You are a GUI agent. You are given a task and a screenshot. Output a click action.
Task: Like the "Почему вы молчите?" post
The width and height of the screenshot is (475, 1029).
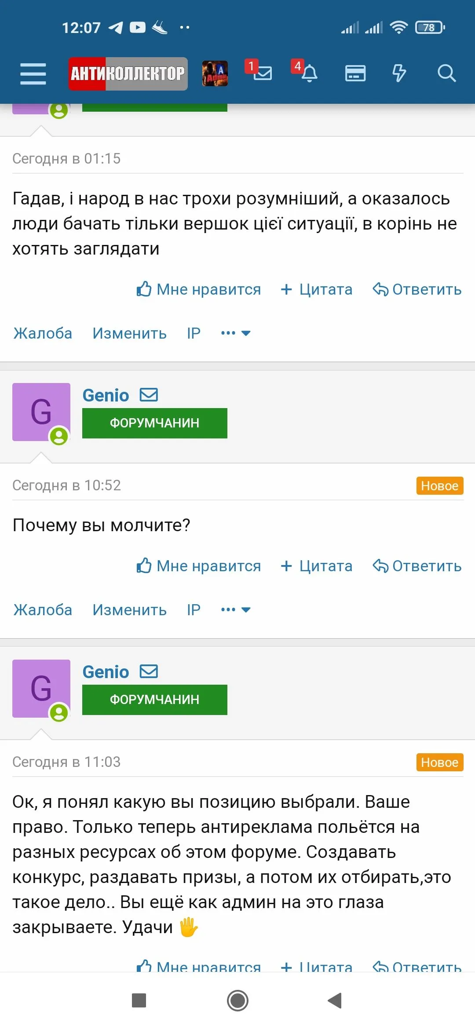tap(199, 566)
